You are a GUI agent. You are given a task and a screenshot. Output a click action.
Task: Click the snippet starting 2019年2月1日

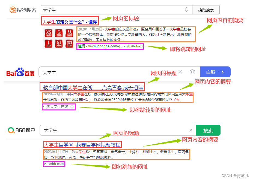pos(118,97)
